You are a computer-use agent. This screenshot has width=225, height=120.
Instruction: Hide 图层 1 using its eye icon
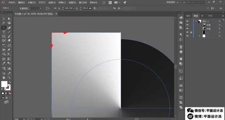[x=187, y=21]
